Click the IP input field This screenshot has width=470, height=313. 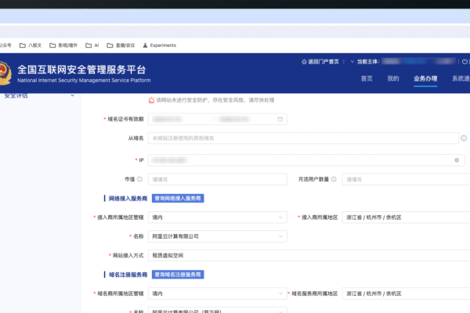point(306,160)
